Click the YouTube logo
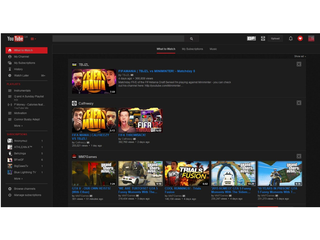 [x=16, y=39]
